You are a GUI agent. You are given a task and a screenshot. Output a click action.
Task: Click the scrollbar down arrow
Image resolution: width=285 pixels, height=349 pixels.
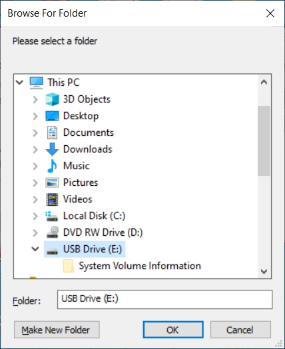tap(264, 271)
